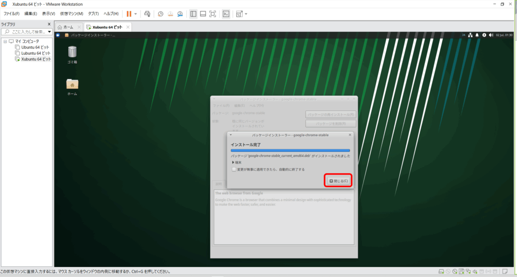
Task: Switch to the ホーム tab
Action: pyautogui.click(x=68, y=27)
